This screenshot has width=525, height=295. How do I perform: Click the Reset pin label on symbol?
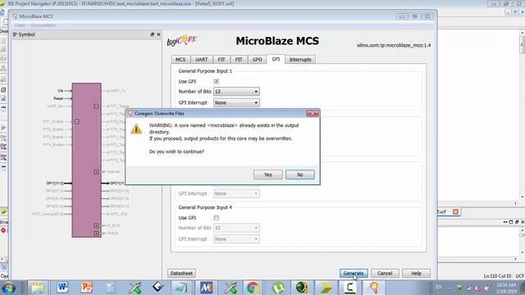[x=58, y=98]
